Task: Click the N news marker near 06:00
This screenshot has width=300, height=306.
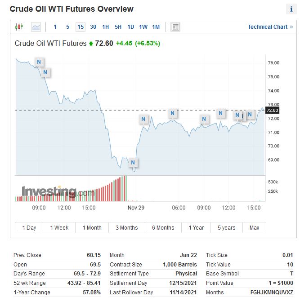Action: (172, 113)
